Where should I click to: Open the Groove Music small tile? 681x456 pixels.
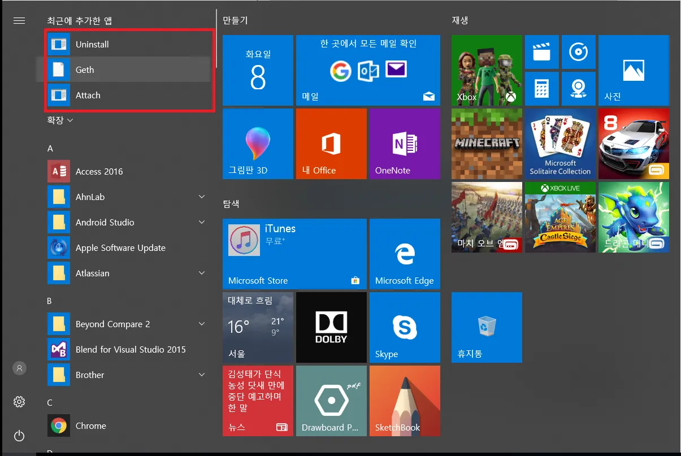tap(579, 52)
